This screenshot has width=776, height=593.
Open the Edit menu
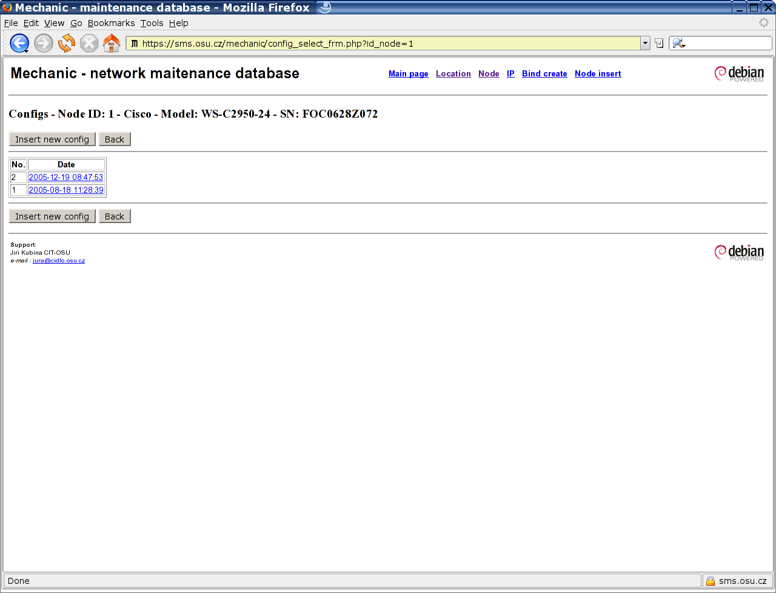coord(31,23)
